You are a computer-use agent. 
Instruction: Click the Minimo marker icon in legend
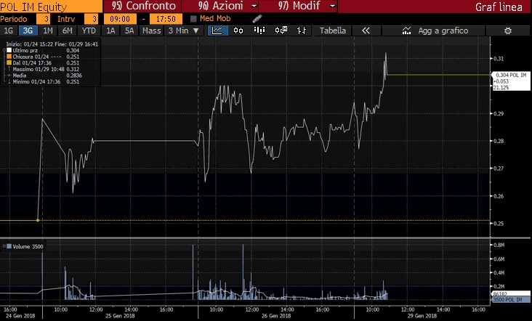(9, 81)
